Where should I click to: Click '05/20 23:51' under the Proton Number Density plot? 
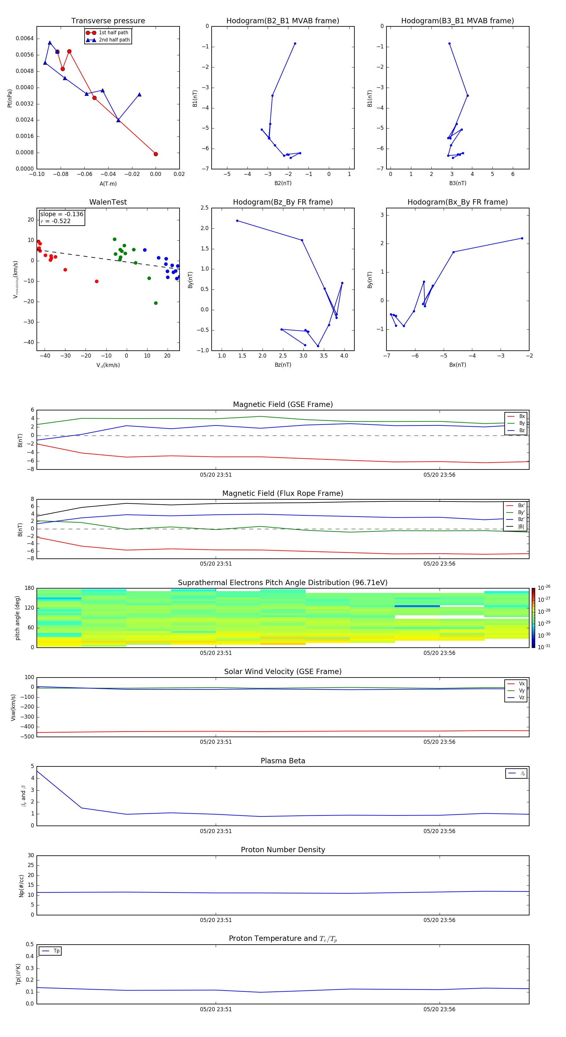[216, 920]
